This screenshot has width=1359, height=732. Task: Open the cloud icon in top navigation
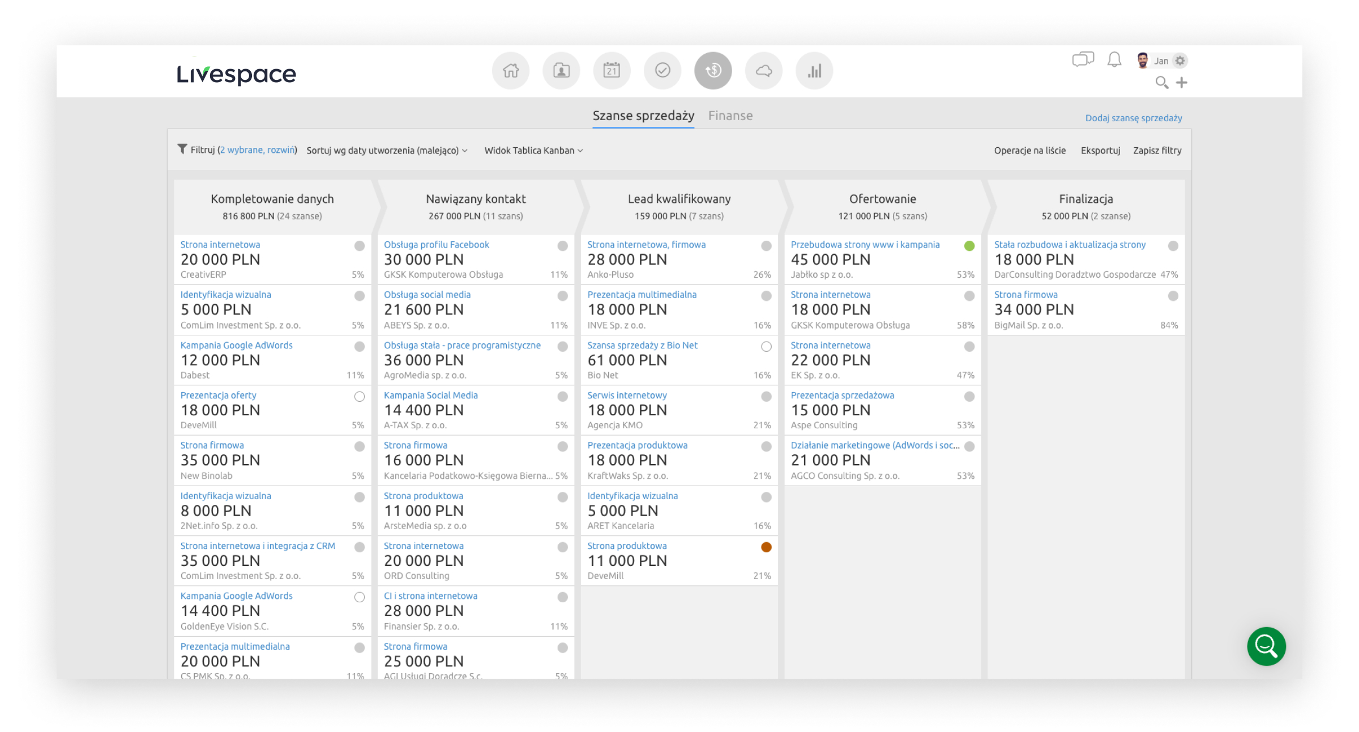tap(764, 71)
